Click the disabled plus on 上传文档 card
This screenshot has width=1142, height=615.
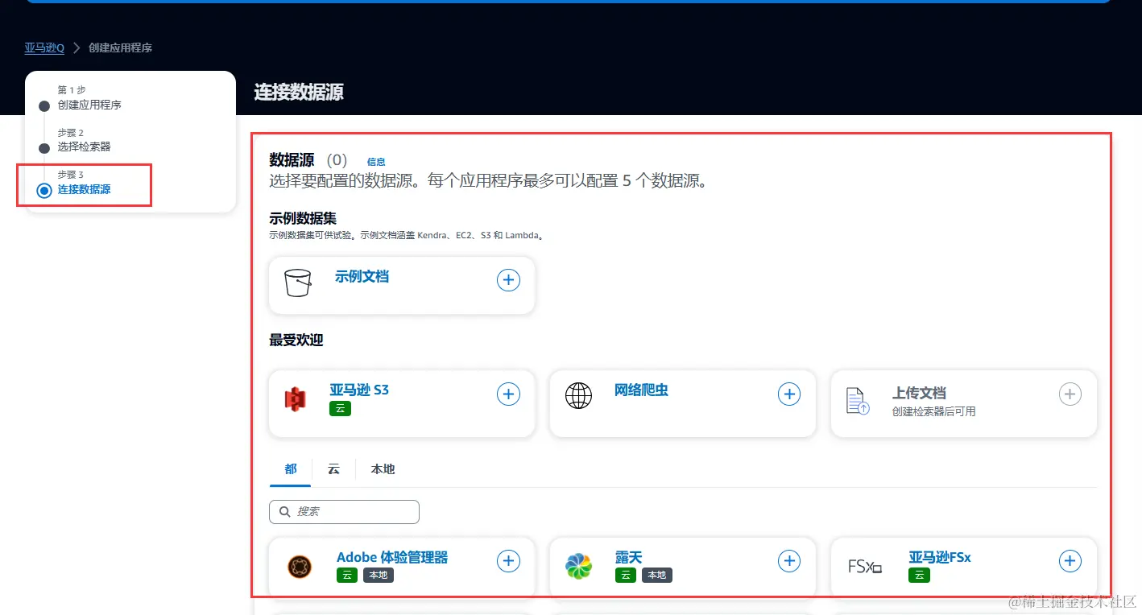click(x=1070, y=394)
